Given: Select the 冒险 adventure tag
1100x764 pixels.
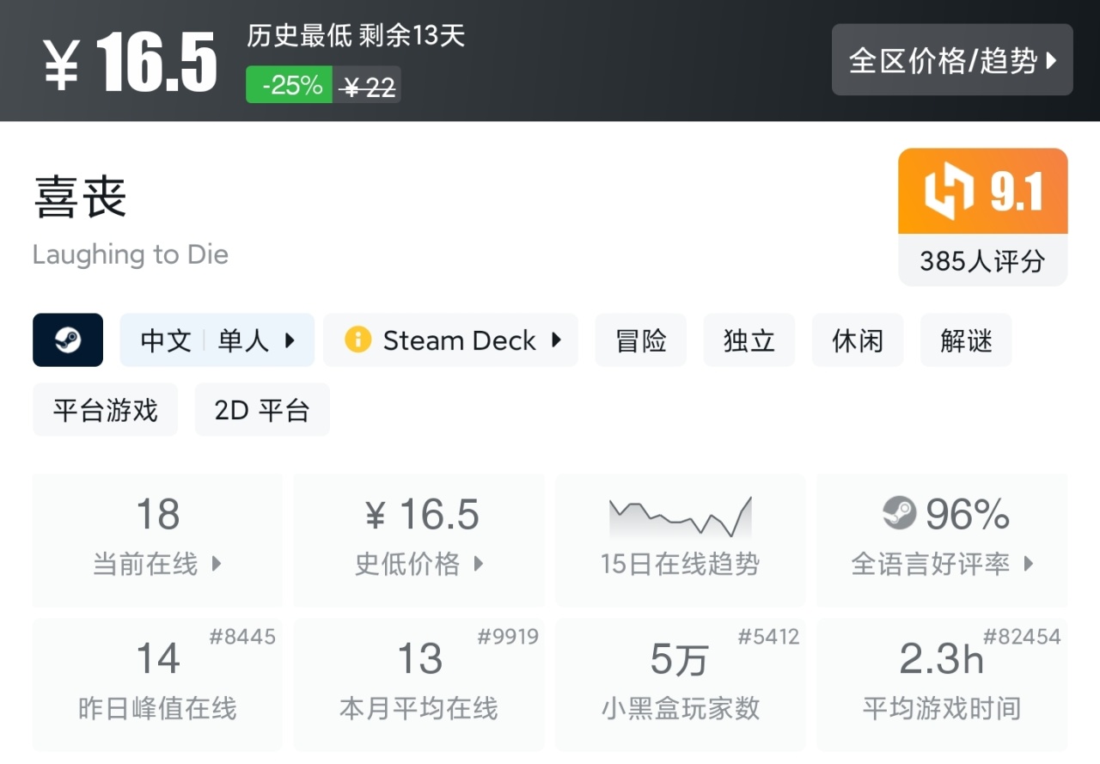Looking at the screenshot, I should pos(641,340).
